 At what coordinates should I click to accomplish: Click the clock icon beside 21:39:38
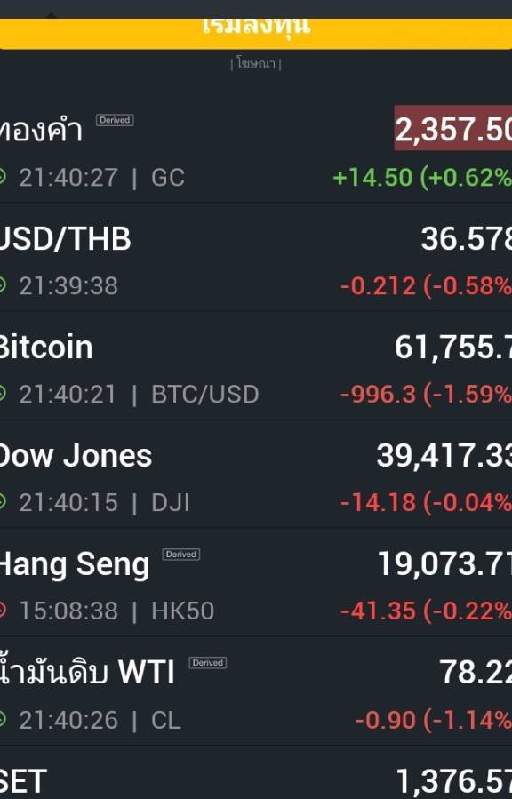(3, 285)
